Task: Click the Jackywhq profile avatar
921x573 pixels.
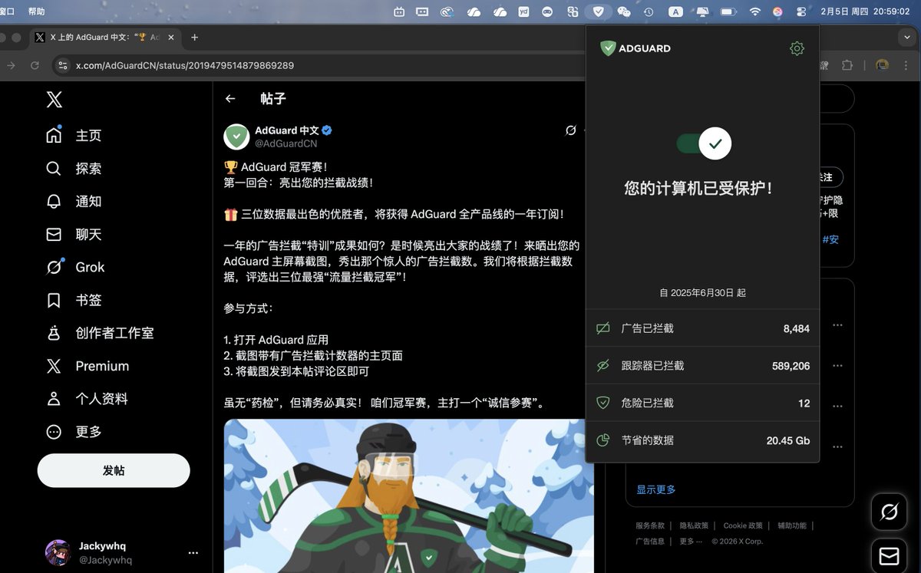Action: [x=58, y=552]
